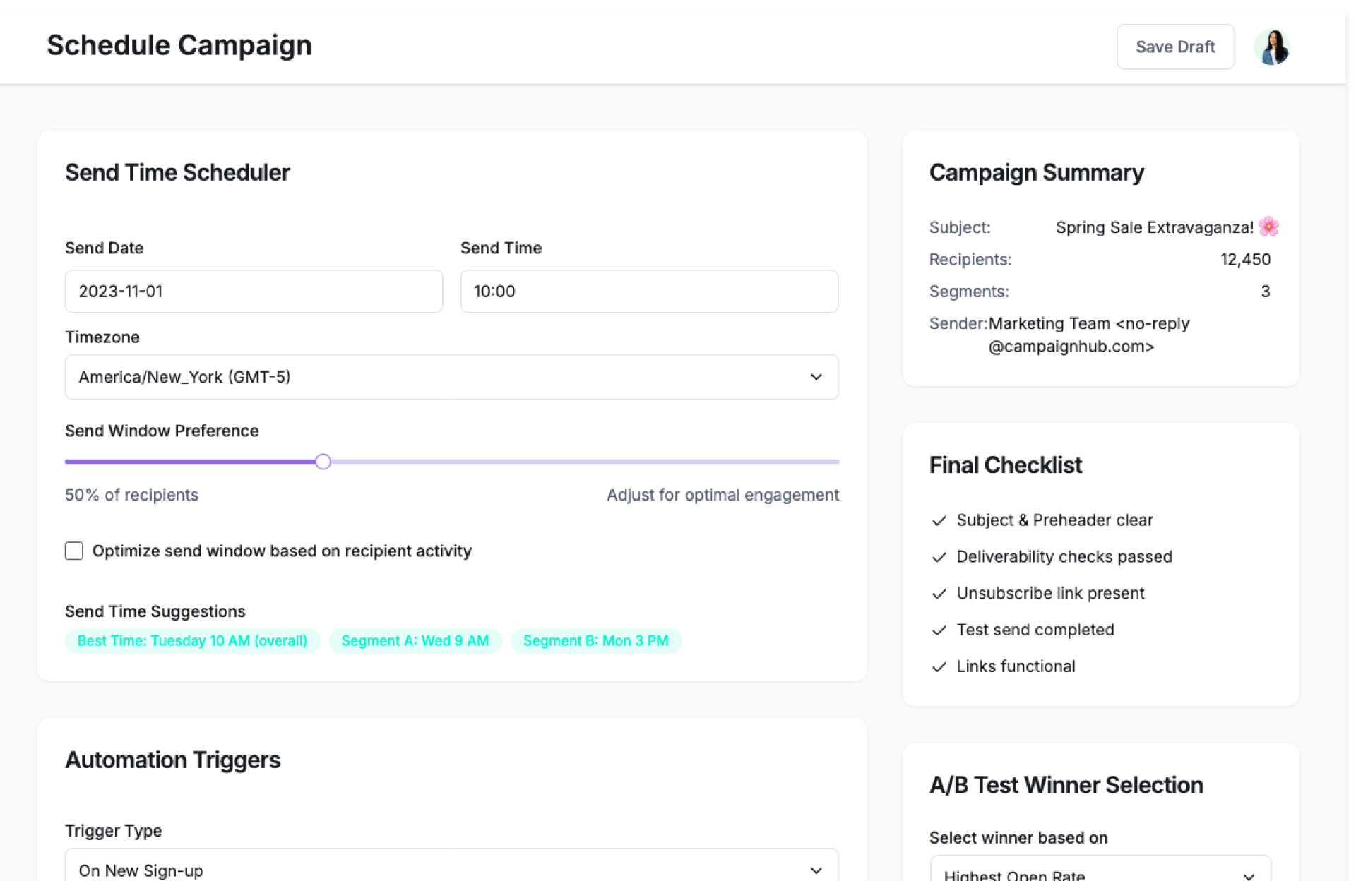Click the Timezone dropdown chevron arrow
This screenshot has width=1356, height=881.
click(x=816, y=377)
